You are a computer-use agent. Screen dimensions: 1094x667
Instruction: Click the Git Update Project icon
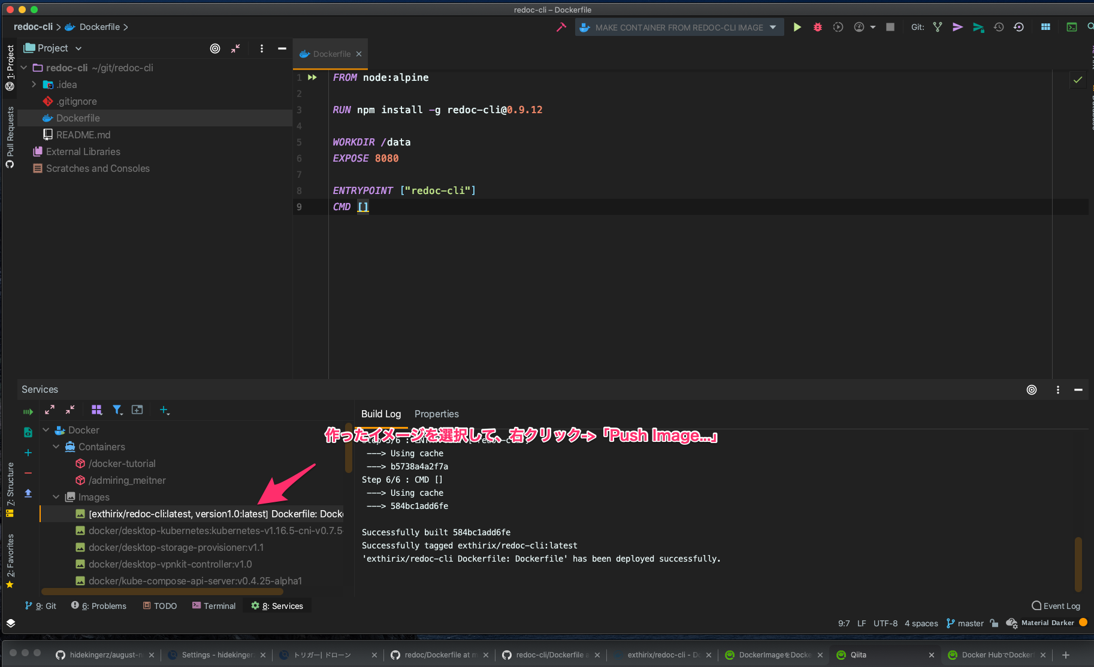(938, 27)
